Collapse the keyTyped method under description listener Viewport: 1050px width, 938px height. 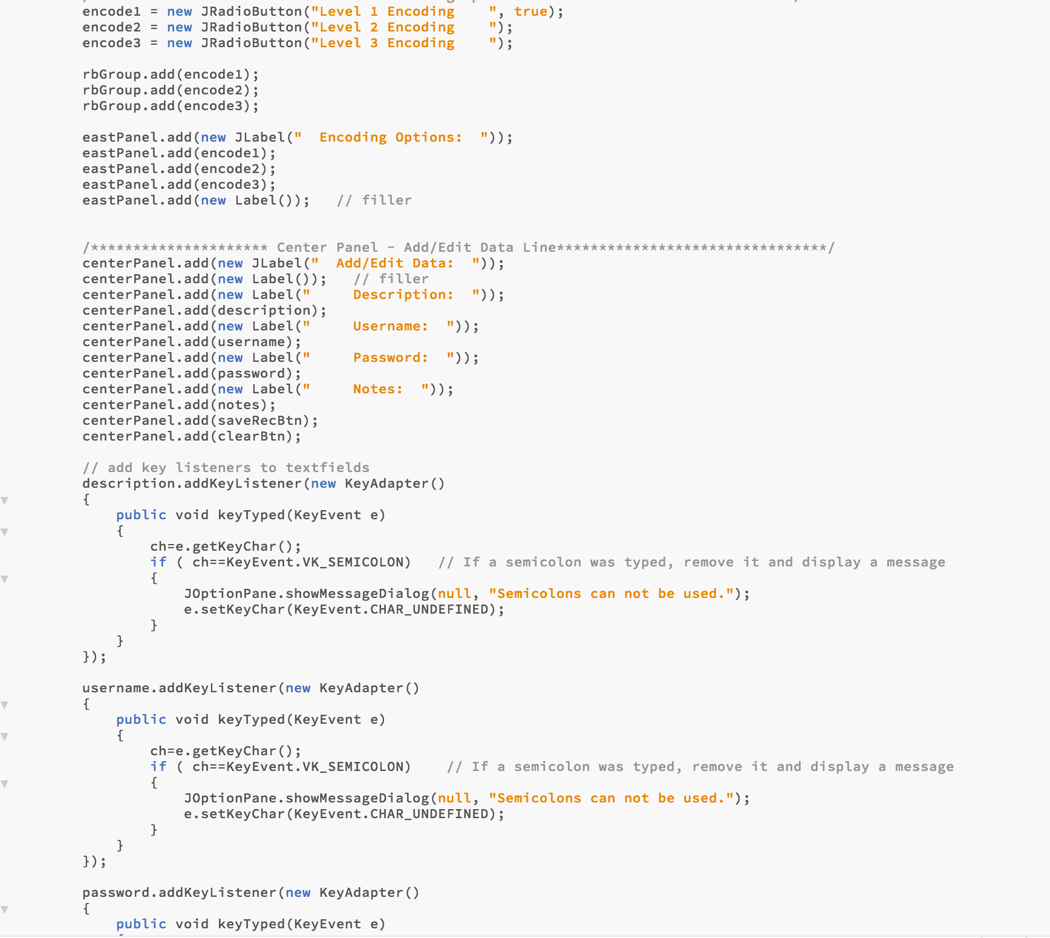[5, 532]
